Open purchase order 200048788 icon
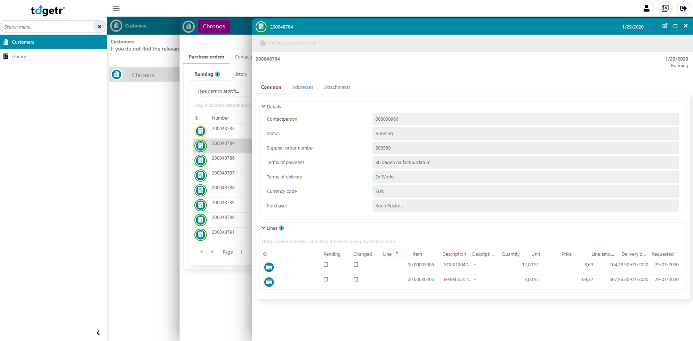Viewport: 693px width, 341px height. [201, 191]
